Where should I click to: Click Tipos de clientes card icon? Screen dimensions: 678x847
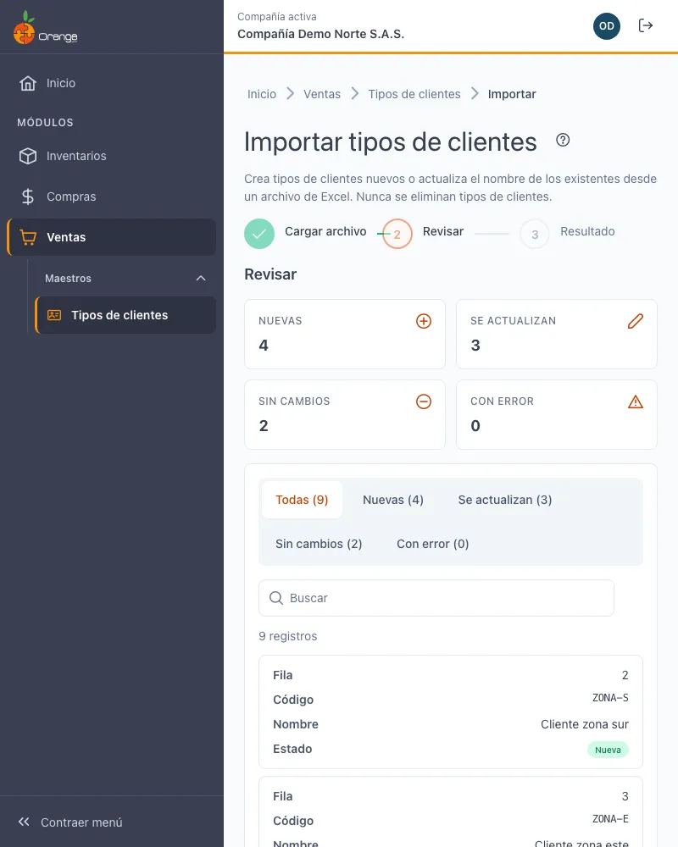tap(54, 315)
